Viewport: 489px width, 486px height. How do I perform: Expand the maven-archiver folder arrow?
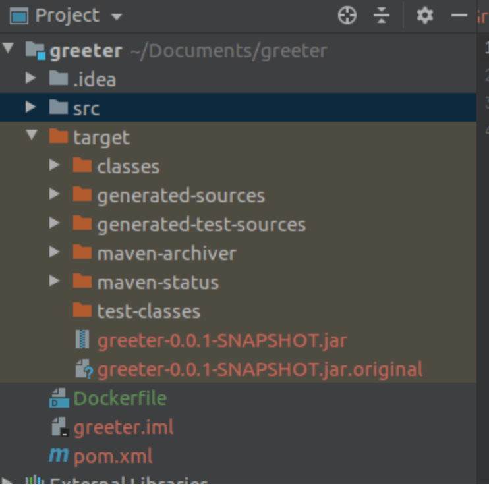55,253
